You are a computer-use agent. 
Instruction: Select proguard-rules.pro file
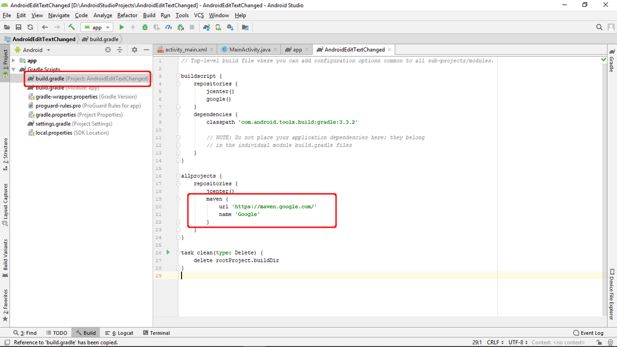tap(84, 106)
